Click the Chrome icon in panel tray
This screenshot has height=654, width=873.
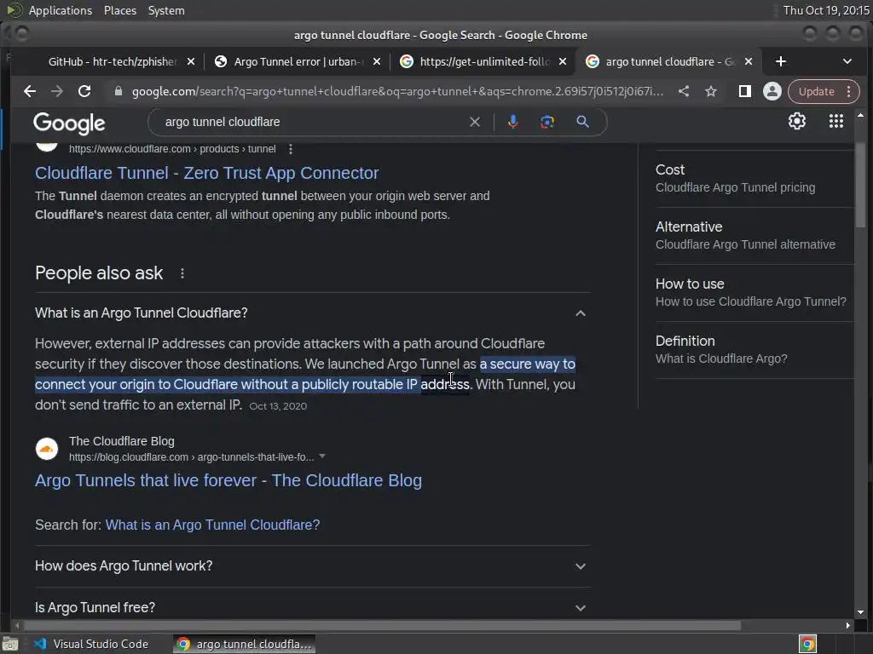[807, 644]
